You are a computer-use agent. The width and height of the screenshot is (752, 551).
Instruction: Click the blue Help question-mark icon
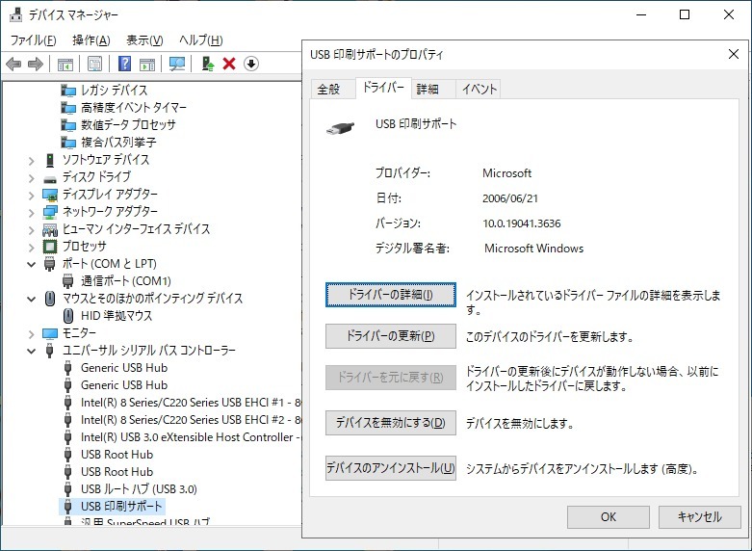(125, 64)
